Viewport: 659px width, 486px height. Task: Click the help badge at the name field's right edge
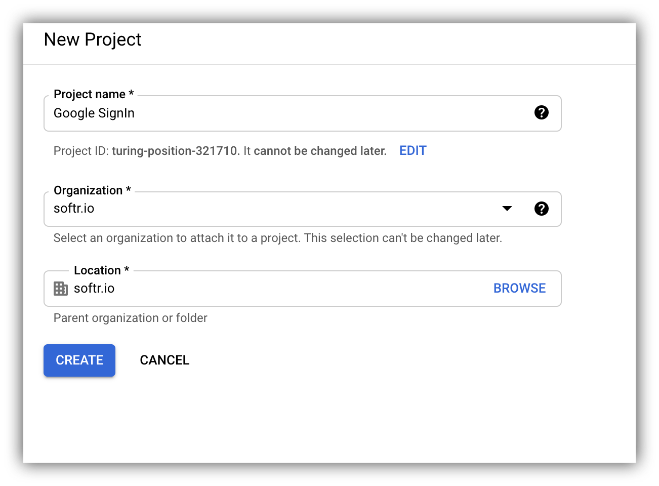[x=542, y=113]
